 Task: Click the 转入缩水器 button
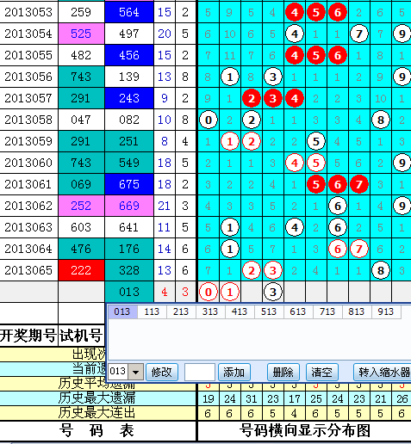tap(383, 373)
